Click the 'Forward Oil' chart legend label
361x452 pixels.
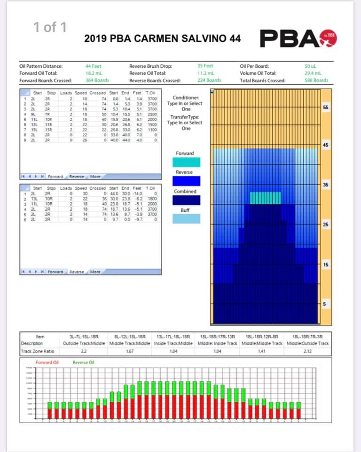point(47,363)
